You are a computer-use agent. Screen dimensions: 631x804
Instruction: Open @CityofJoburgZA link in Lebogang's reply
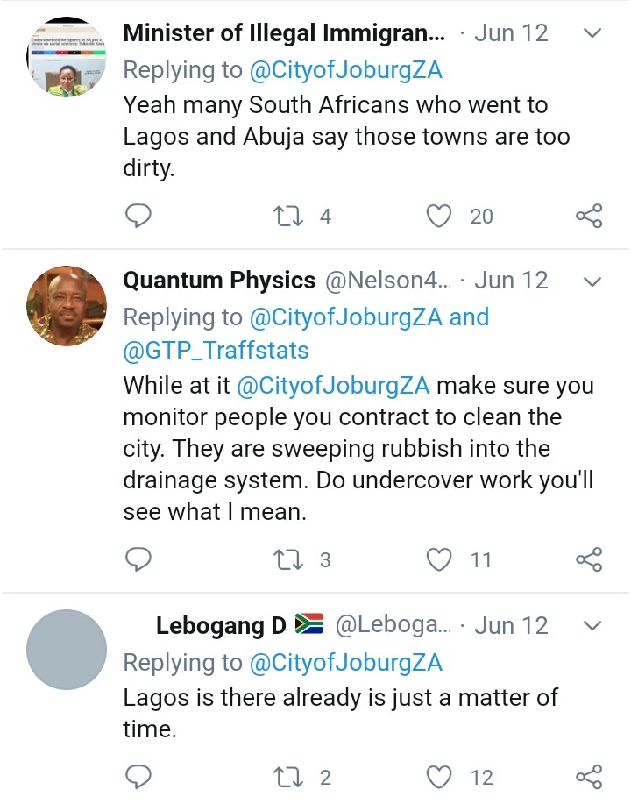tap(345, 662)
